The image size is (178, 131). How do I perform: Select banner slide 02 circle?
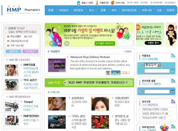click(x=59, y=44)
